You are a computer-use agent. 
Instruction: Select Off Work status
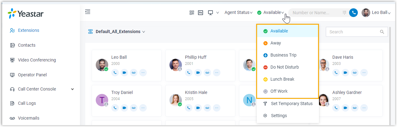288,91
